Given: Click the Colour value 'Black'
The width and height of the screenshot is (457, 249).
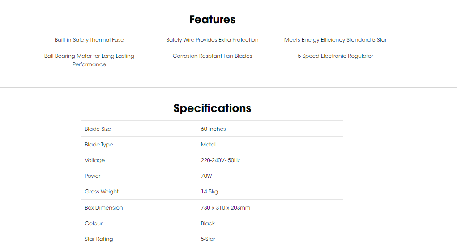Looking at the screenshot, I should [208, 223].
